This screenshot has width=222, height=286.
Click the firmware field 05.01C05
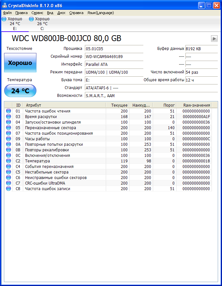click(x=114, y=49)
